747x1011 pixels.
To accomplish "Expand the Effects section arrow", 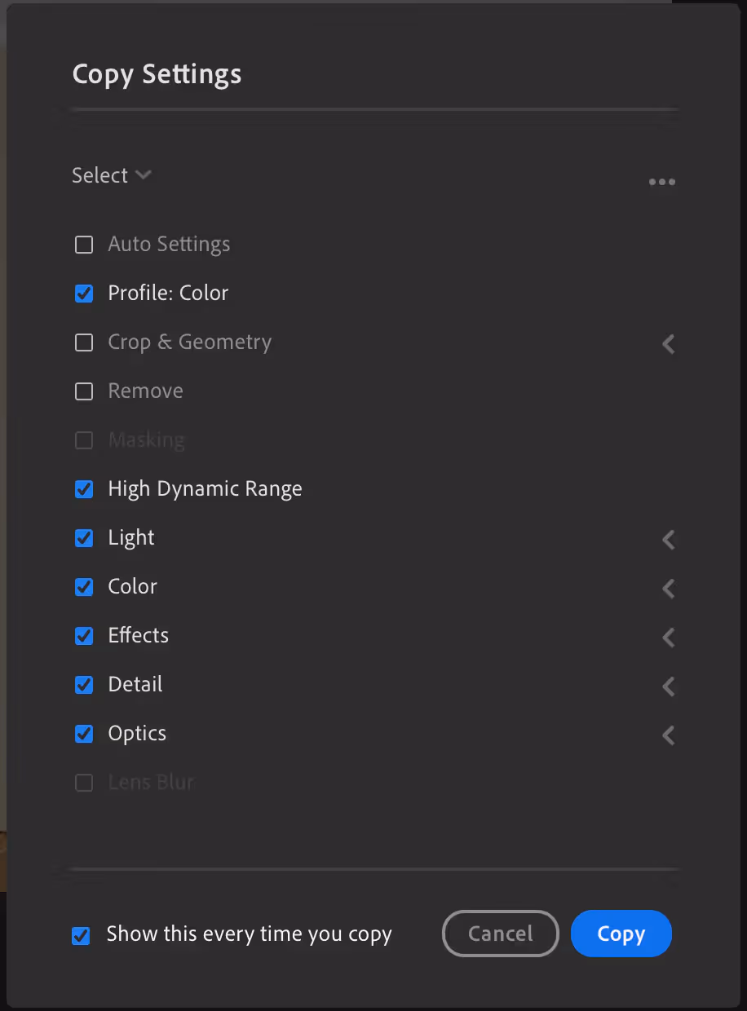I will [668, 638].
